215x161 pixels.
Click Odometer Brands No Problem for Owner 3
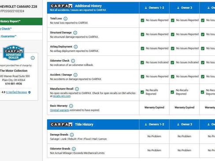[x=185, y=150]
